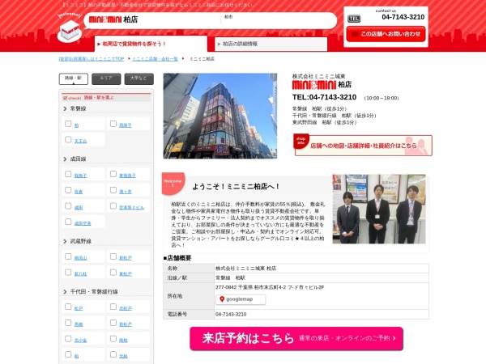Tick the 天王台 station checkbox

(x=68, y=140)
